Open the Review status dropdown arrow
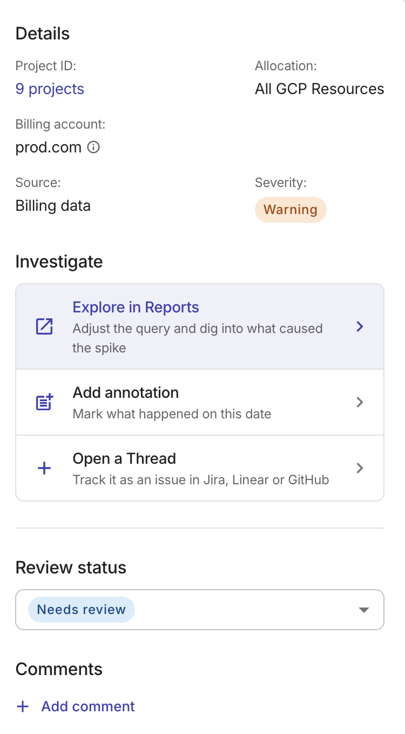This screenshot has width=405, height=734. (x=363, y=610)
